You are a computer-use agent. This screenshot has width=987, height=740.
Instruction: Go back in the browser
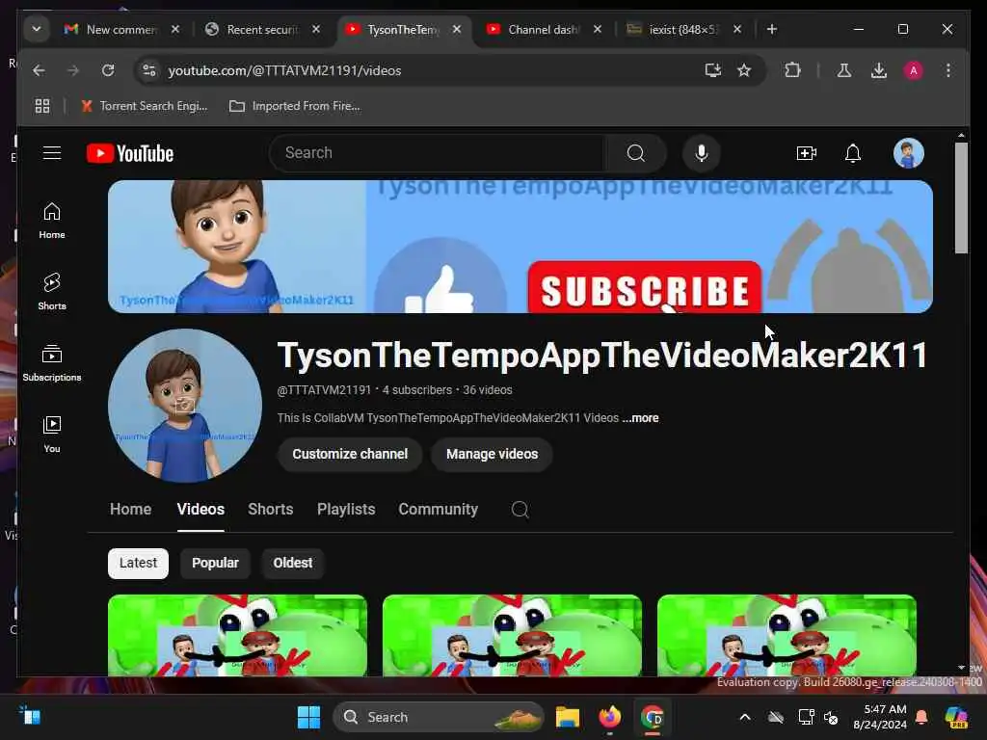(x=39, y=70)
